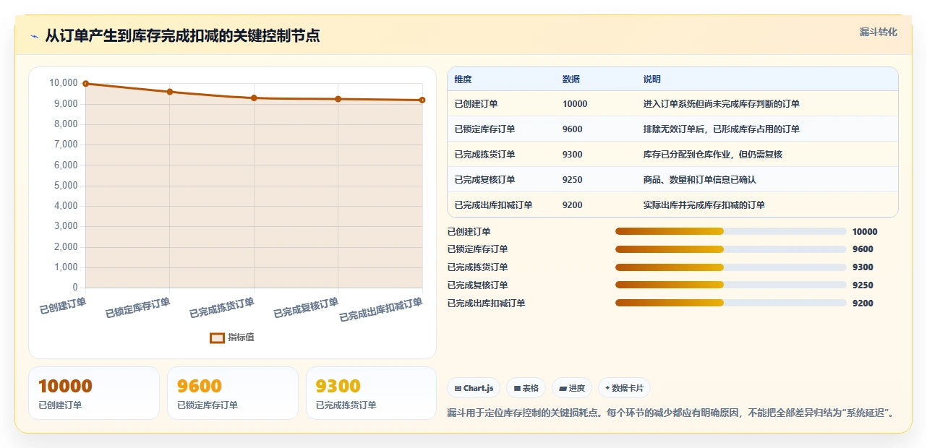Click the 已完成复核订单 progress bar

point(731,285)
